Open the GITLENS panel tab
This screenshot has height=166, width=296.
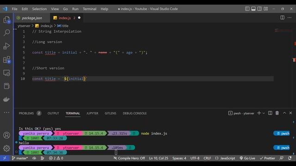click(111, 113)
